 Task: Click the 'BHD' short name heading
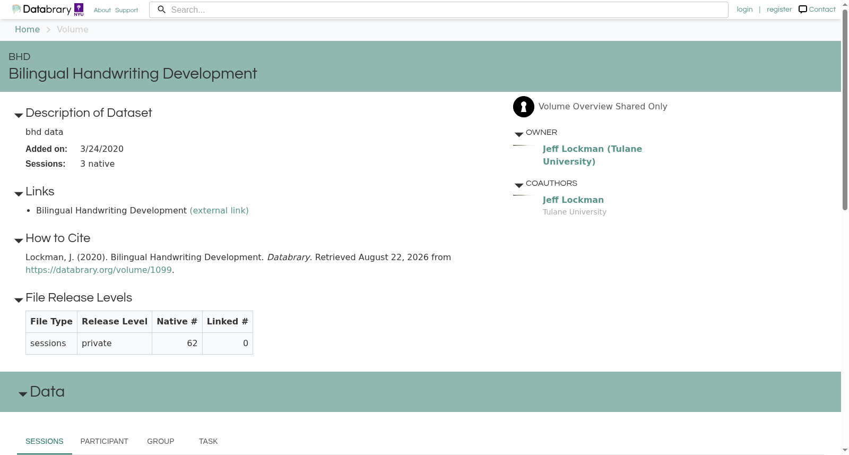click(19, 57)
